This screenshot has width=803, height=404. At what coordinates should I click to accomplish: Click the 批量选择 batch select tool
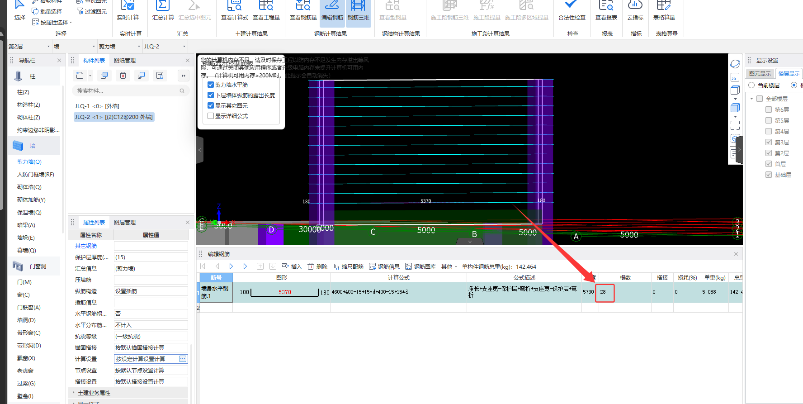pyautogui.click(x=47, y=11)
